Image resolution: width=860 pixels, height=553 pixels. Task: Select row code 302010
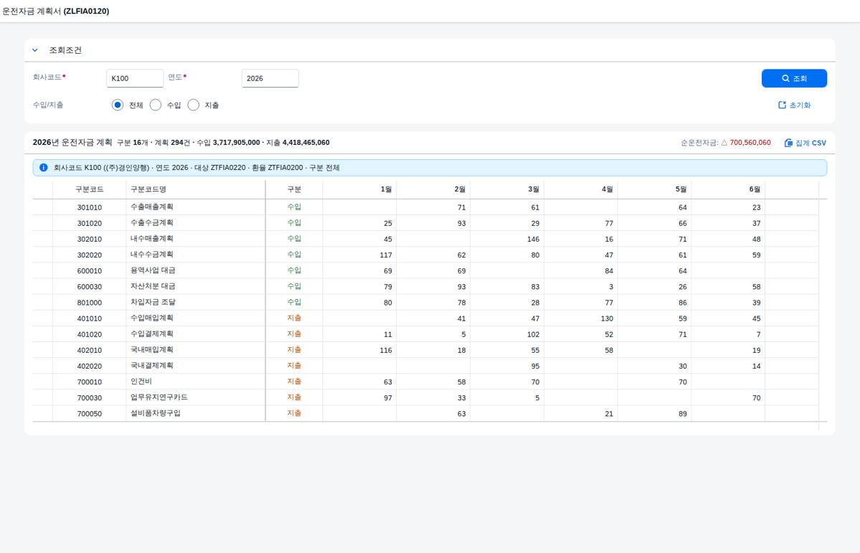click(90, 239)
